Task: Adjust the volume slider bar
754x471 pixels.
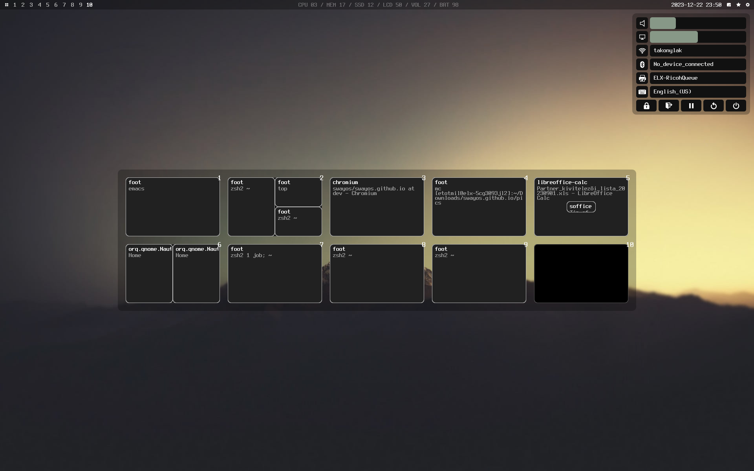Action: 697,23
